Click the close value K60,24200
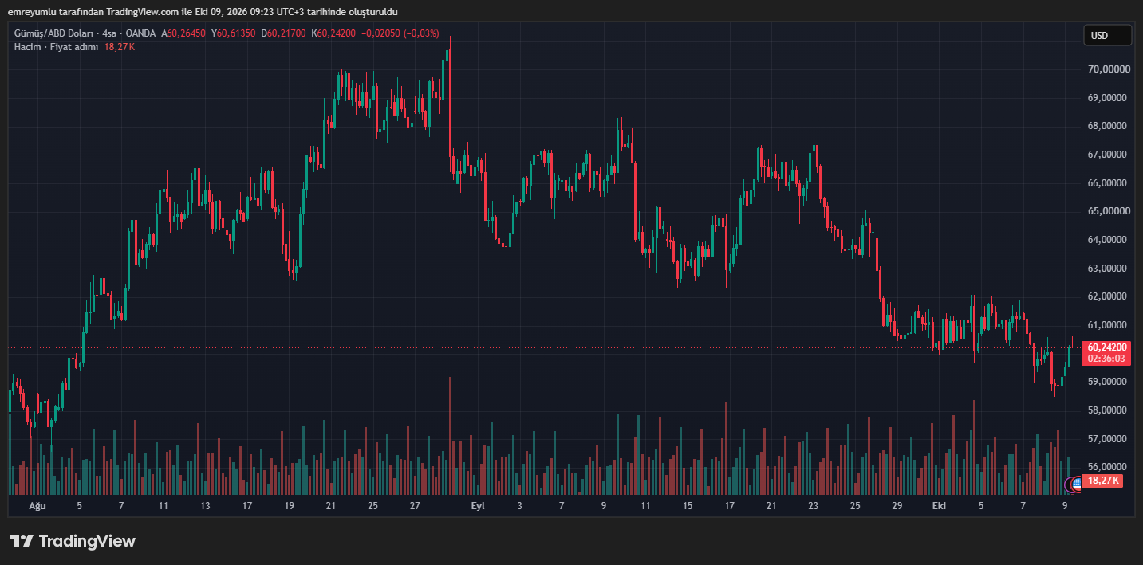1143x565 pixels. 333,33
